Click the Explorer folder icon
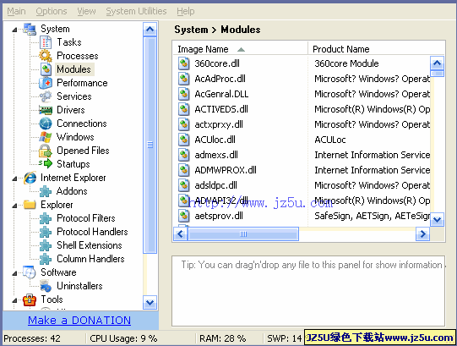The width and height of the screenshot is (457, 346). 30,205
